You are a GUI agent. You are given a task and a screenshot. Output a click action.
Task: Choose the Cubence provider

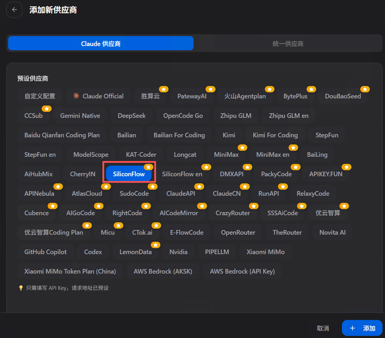point(36,213)
